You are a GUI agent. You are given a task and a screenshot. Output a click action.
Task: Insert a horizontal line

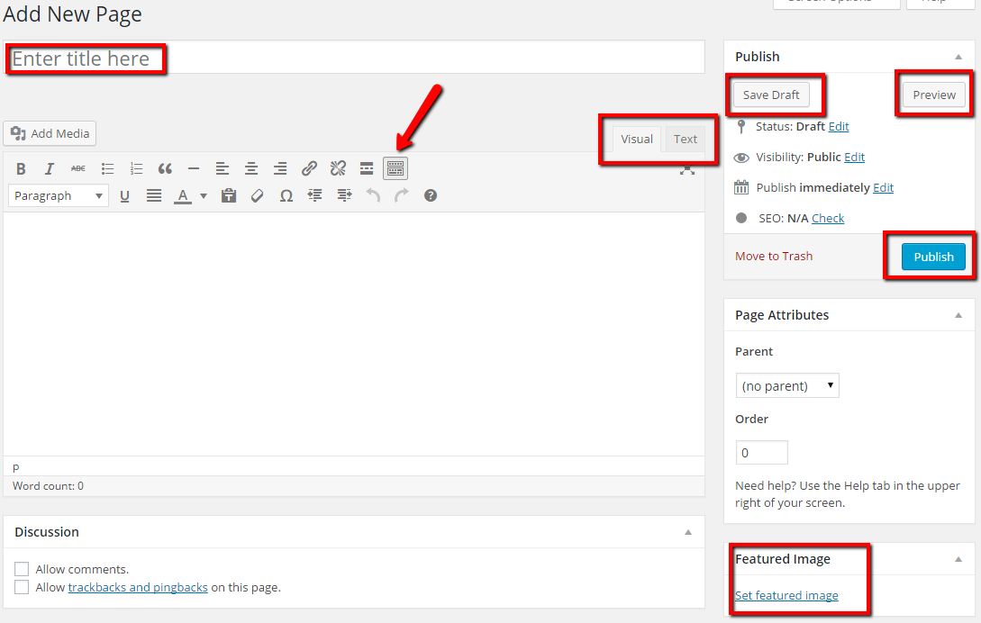tap(194, 168)
